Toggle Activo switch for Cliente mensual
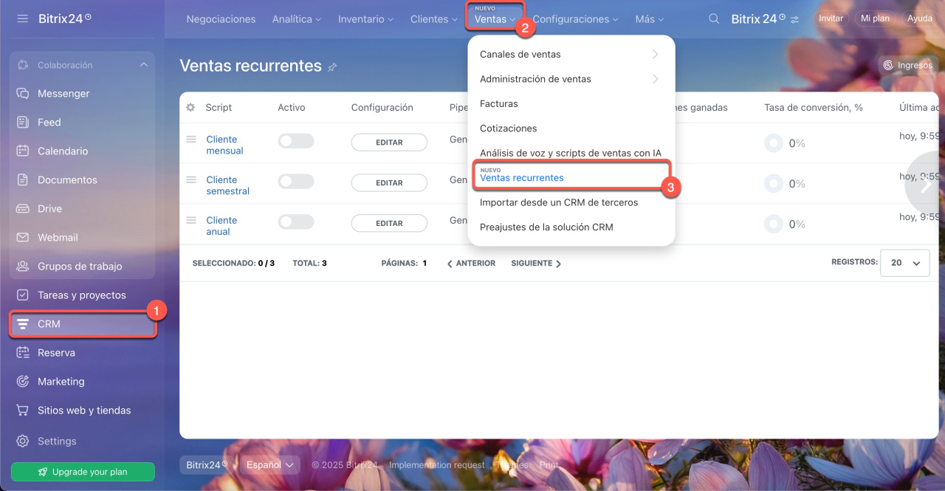This screenshot has width=945, height=491. pos(296,141)
